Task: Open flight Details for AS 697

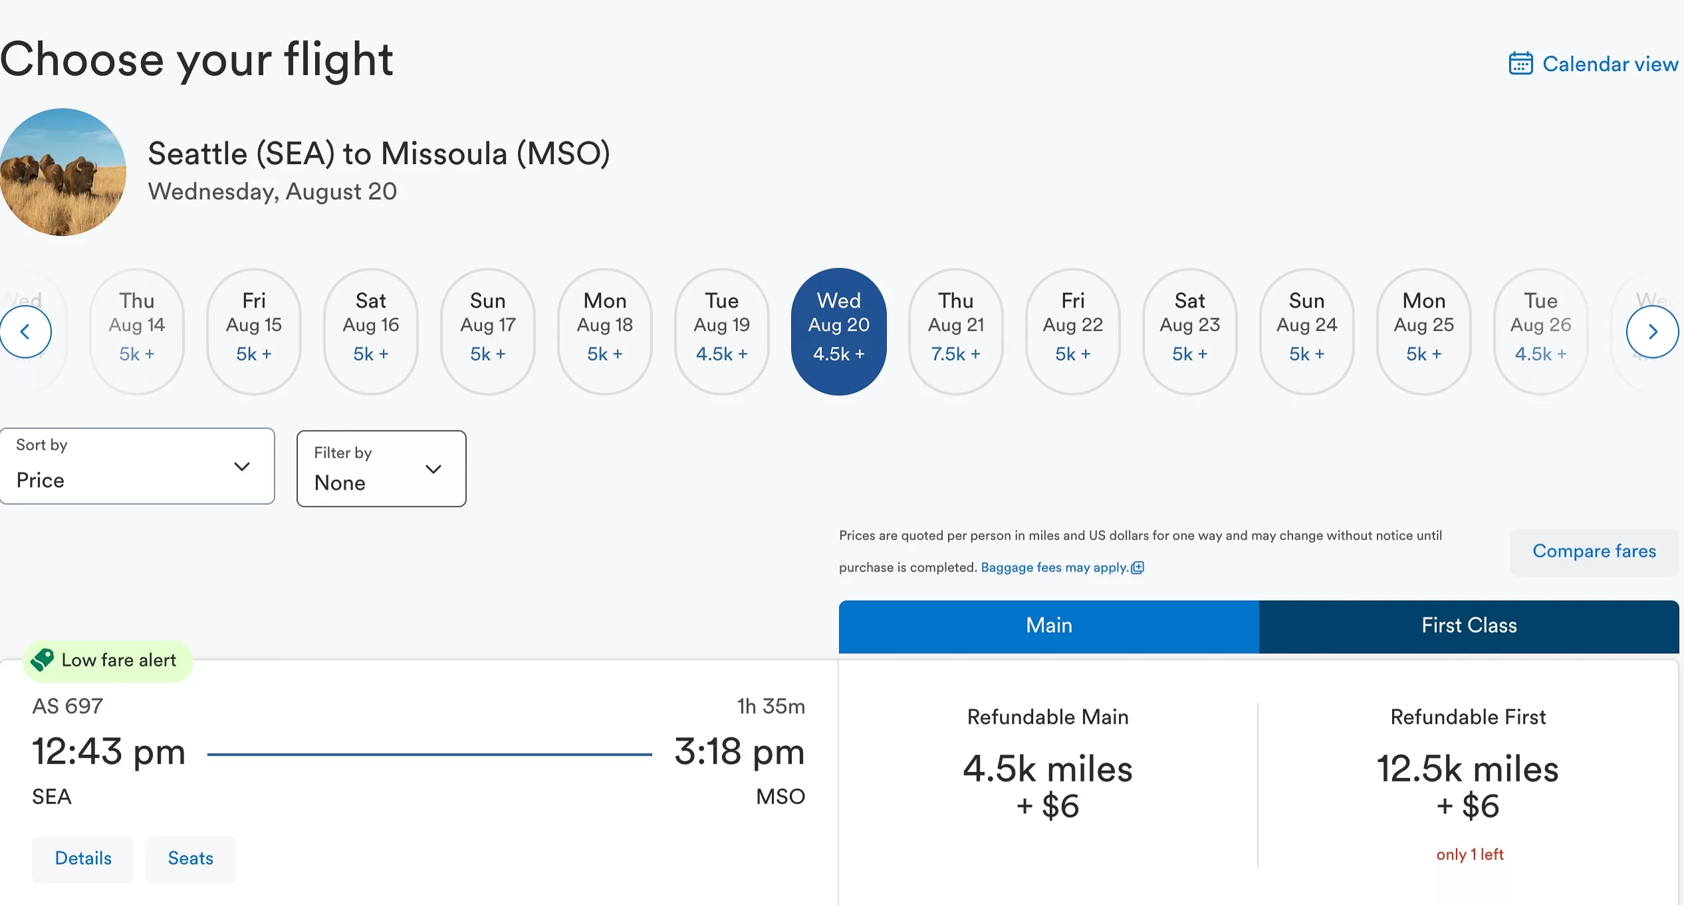Action: coord(83,858)
